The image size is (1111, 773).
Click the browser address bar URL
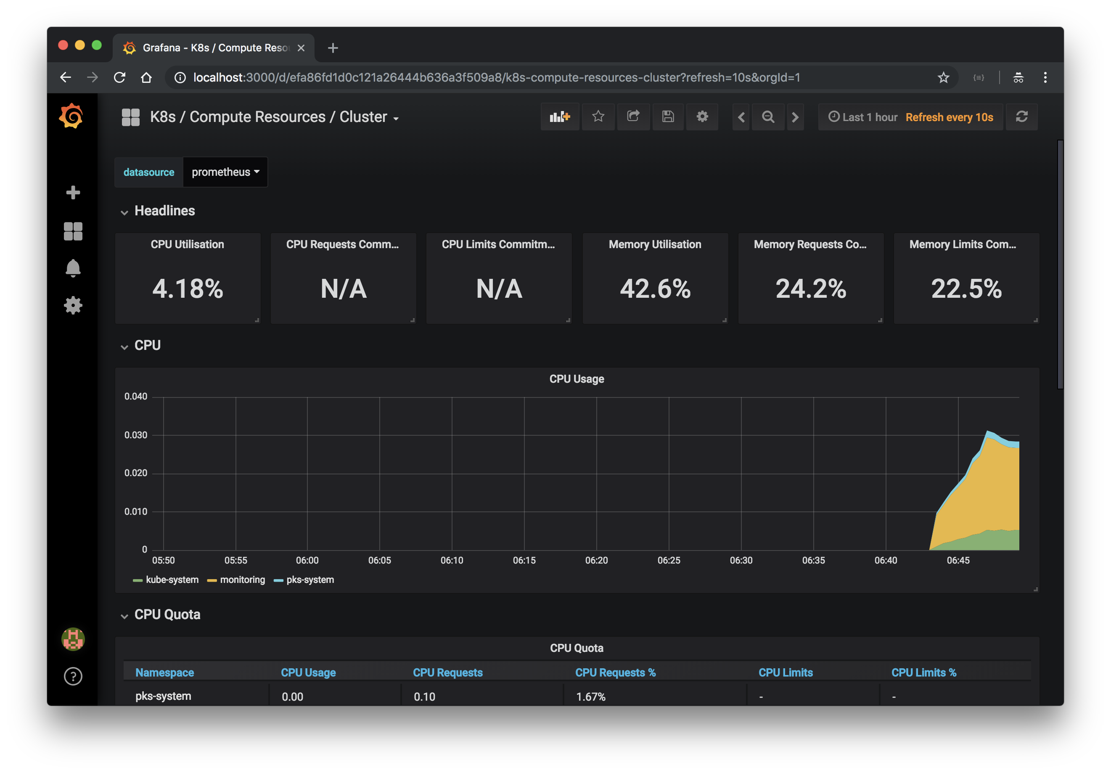[x=496, y=77]
